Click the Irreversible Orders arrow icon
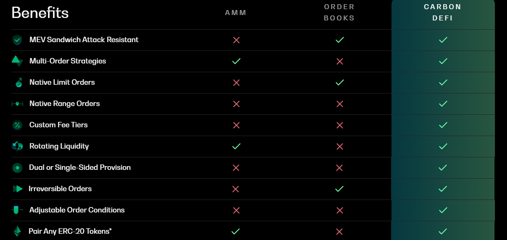Viewport: 507px width, 240px height. pyautogui.click(x=18, y=189)
